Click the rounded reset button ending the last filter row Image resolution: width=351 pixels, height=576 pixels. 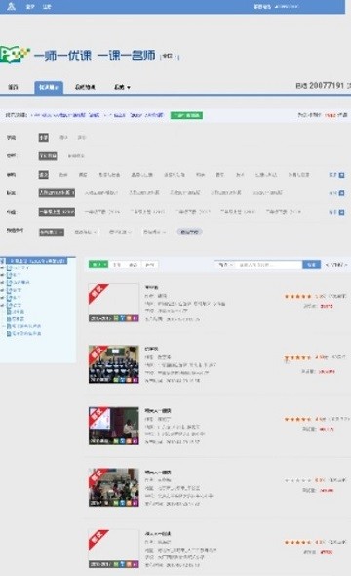coord(189,232)
